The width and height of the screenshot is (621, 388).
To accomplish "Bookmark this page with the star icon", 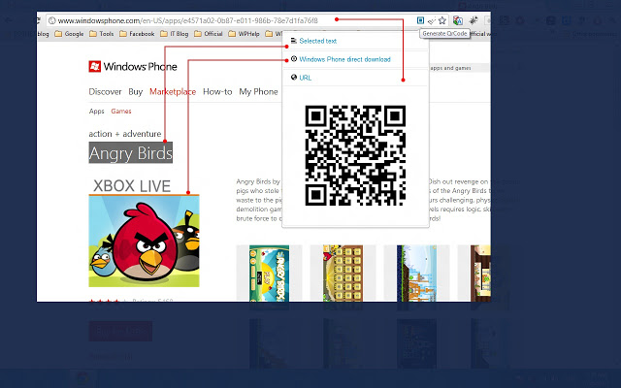I will pyautogui.click(x=442, y=20).
